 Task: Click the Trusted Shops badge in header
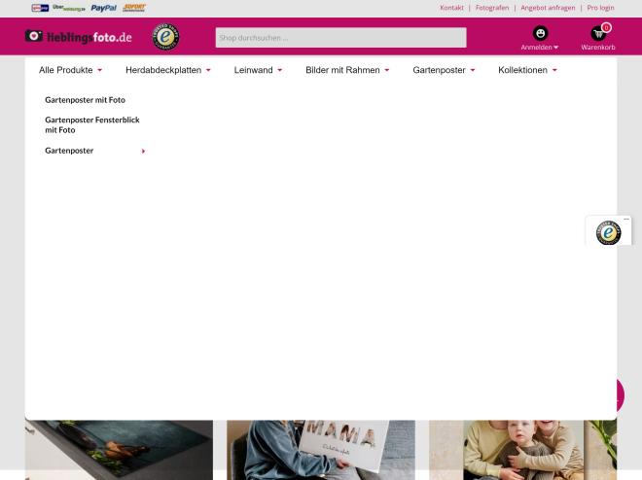point(165,37)
